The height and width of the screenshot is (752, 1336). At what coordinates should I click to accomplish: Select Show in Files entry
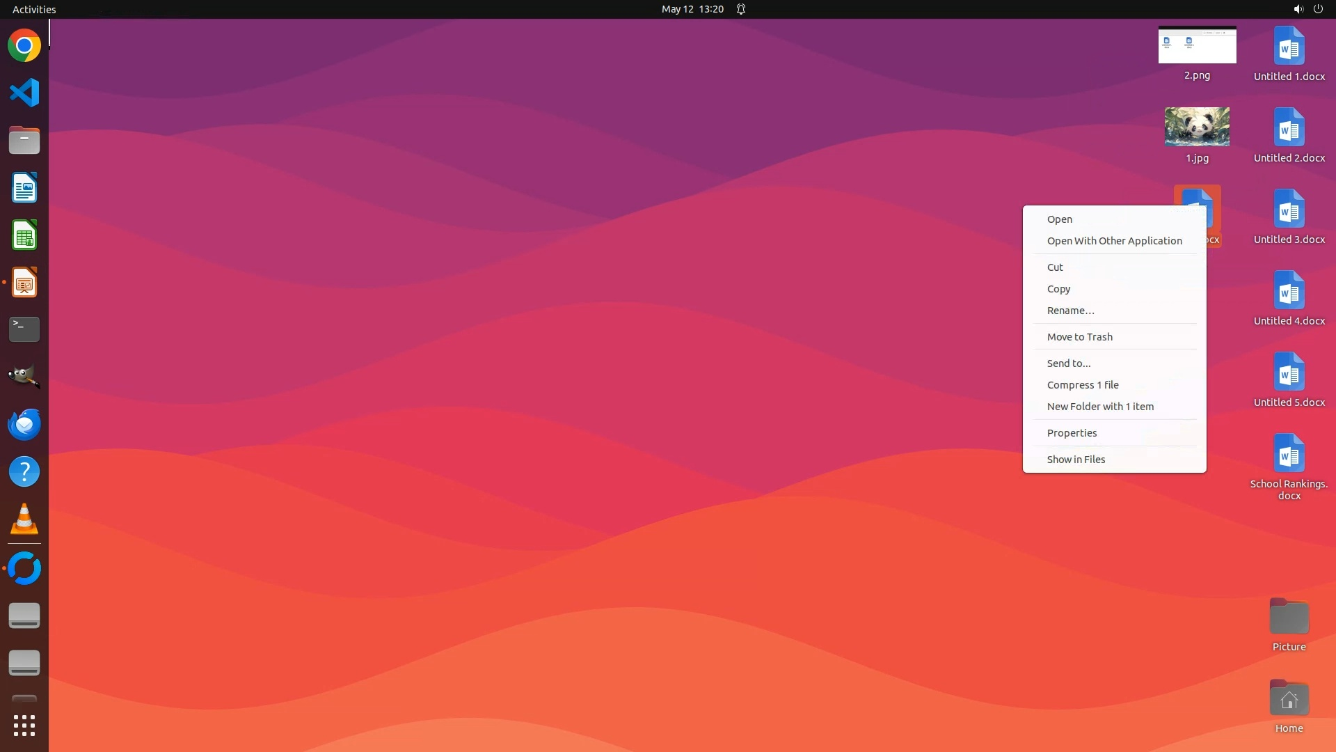[1076, 460]
